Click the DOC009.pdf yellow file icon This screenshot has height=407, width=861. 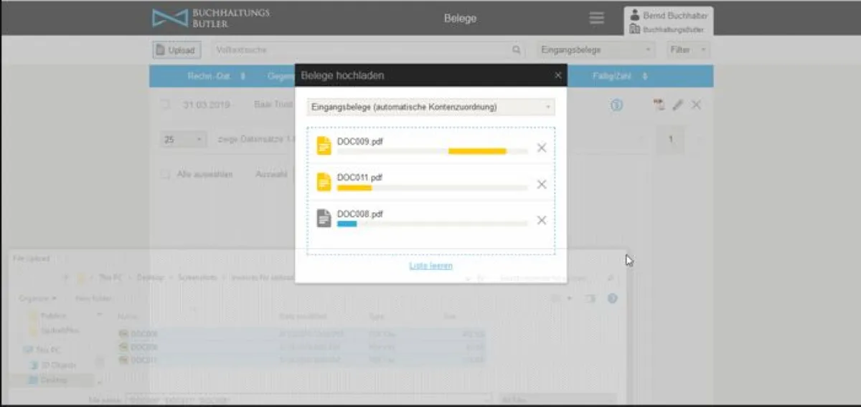click(324, 145)
